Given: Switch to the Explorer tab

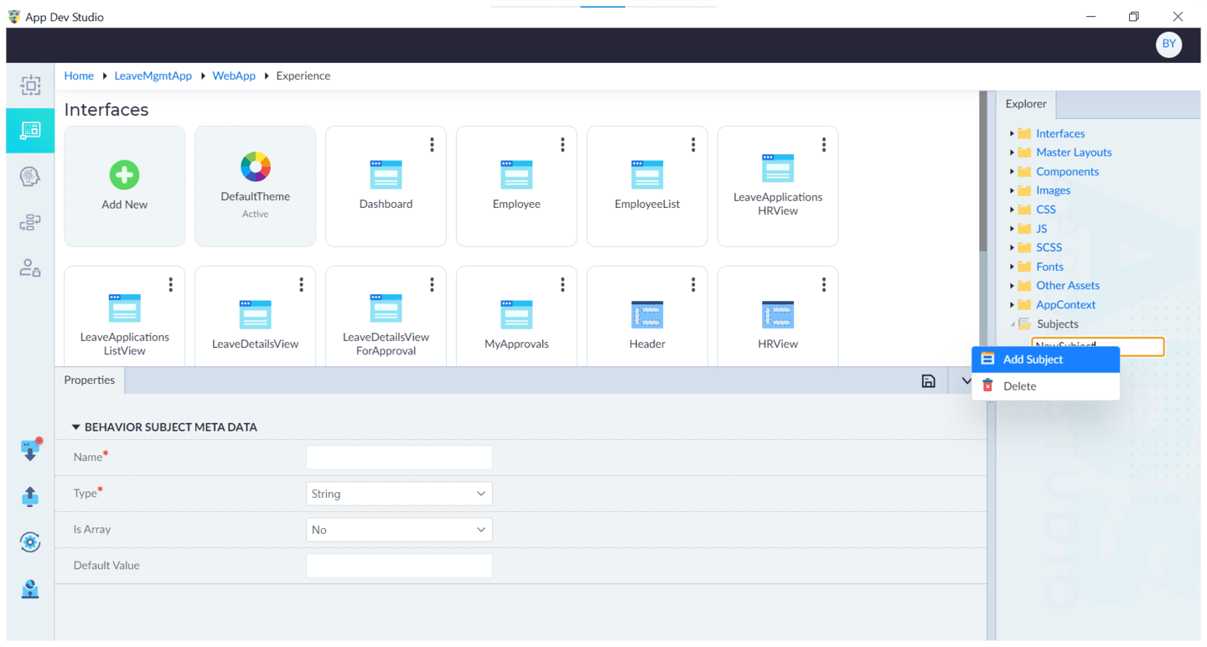Looking at the screenshot, I should [1026, 104].
